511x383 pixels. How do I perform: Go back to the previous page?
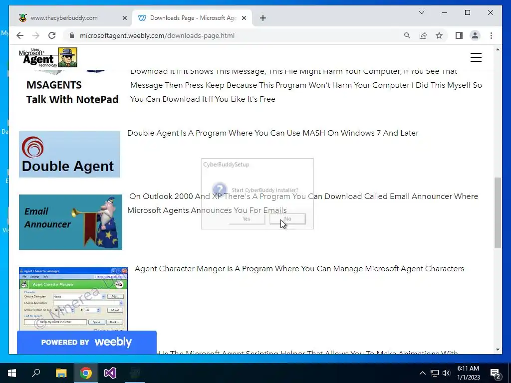tap(20, 35)
